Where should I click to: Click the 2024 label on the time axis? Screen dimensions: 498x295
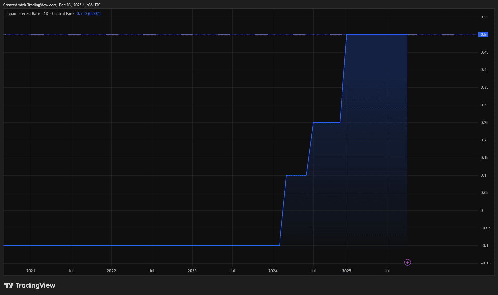pos(273,271)
